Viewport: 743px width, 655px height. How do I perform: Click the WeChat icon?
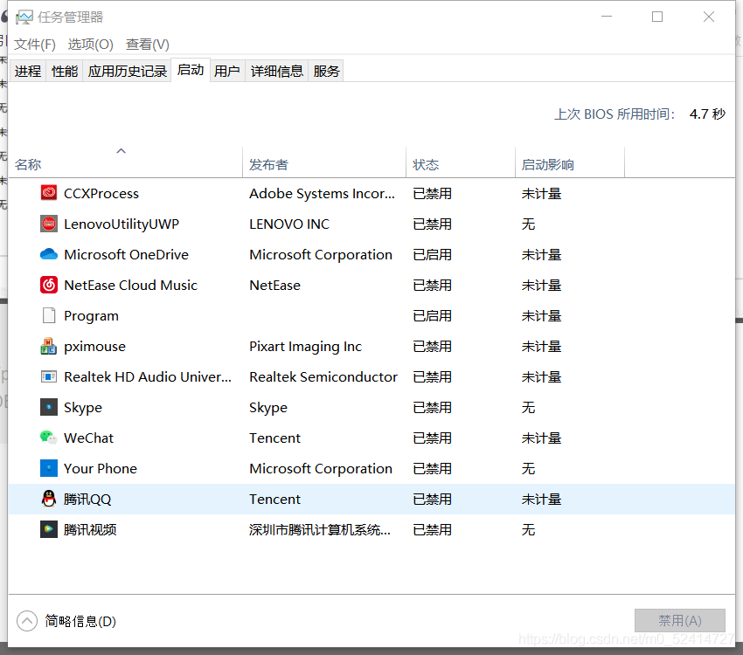(49, 438)
